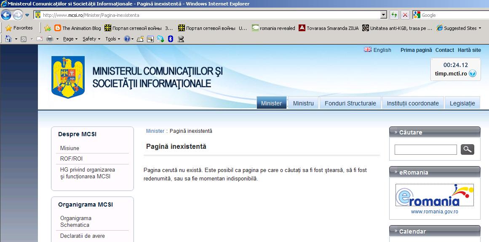This screenshot has height=242, width=489.
Task: Expand the Help dropdown arrow
Action: point(133,39)
